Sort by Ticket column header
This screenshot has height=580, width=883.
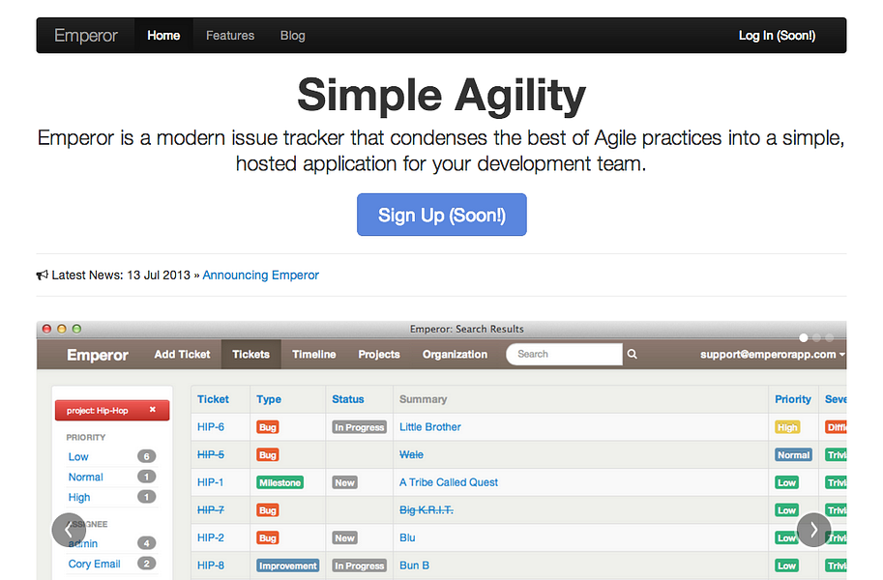(213, 399)
